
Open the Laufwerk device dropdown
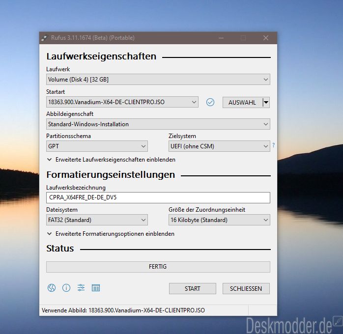(158, 80)
